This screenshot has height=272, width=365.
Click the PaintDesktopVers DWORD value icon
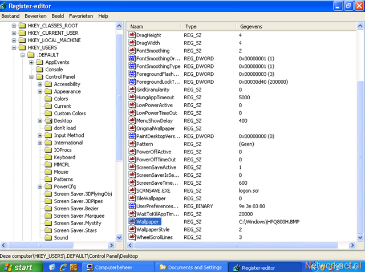[x=132, y=136]
